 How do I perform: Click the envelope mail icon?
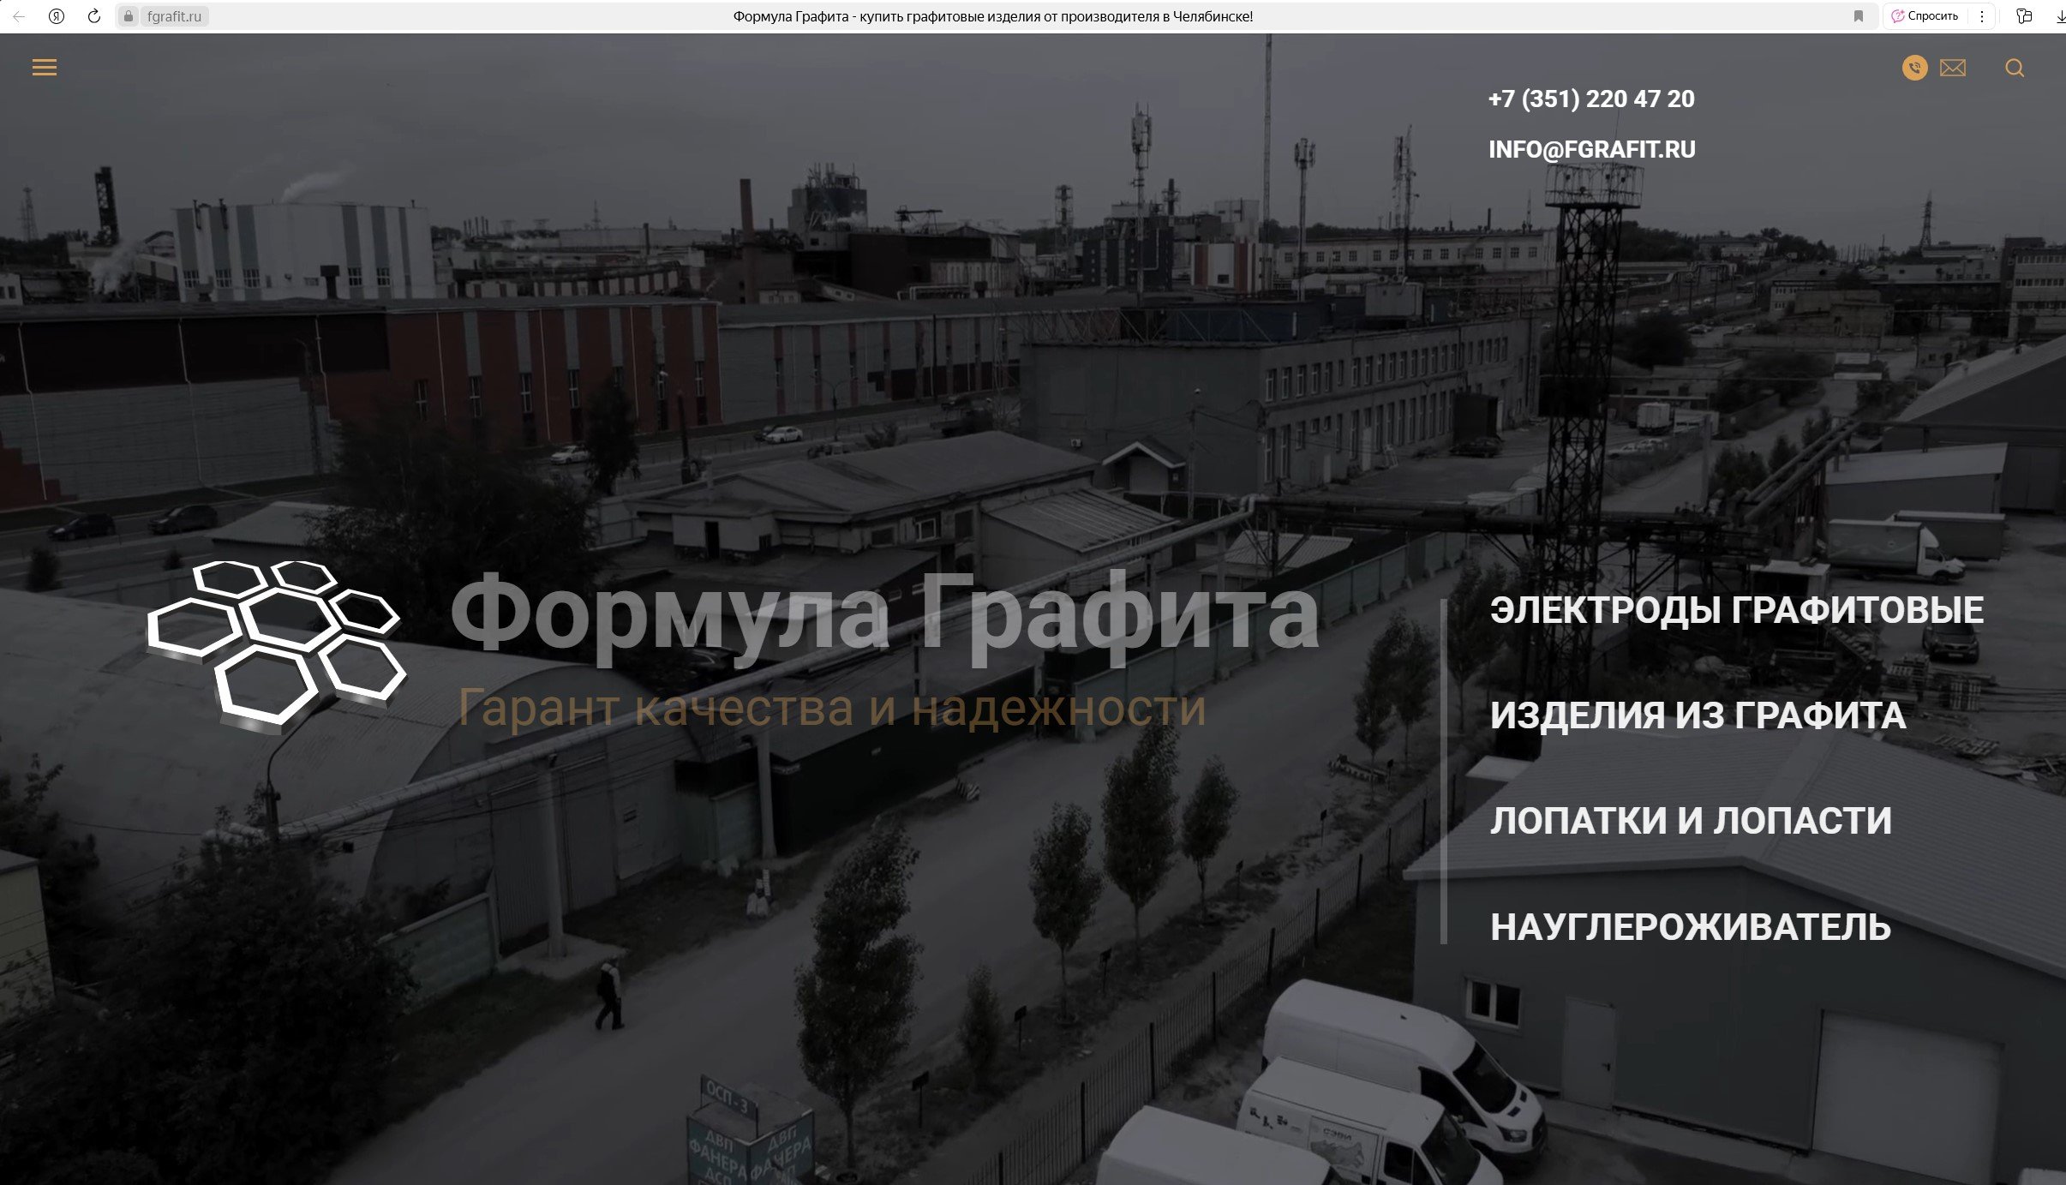pos(1953,68)
